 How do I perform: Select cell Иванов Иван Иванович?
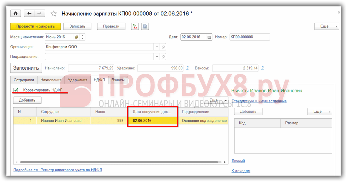click(x=64, y=121)
